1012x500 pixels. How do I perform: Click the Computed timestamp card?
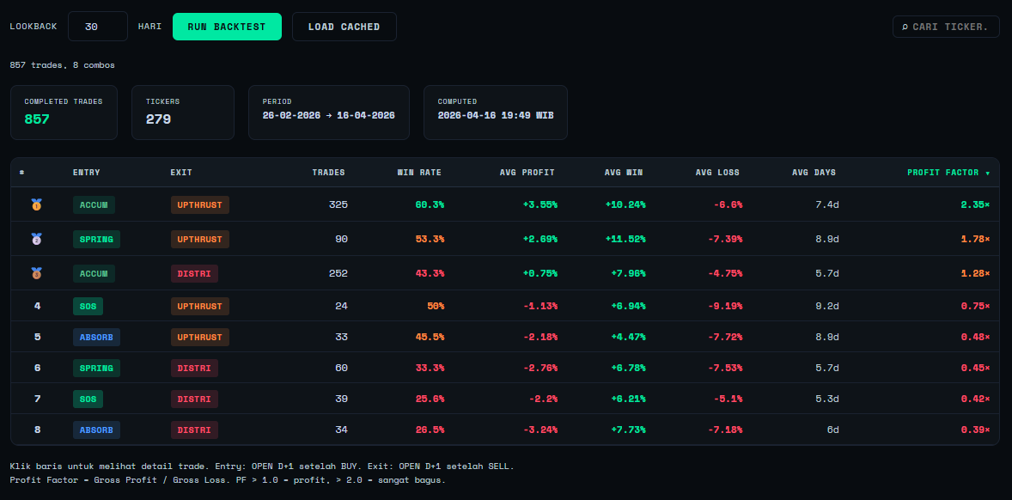click(x=496, y=113)
